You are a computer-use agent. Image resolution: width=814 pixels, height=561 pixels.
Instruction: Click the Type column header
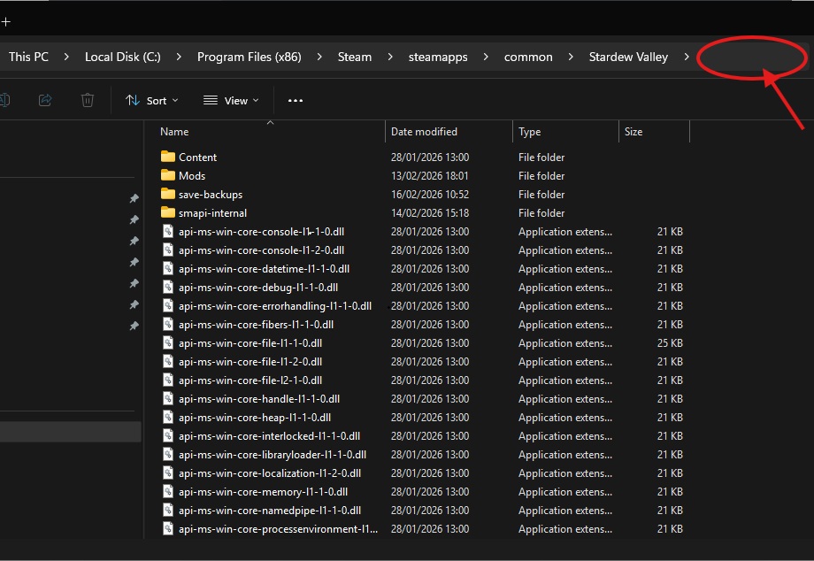click(530, 132)
